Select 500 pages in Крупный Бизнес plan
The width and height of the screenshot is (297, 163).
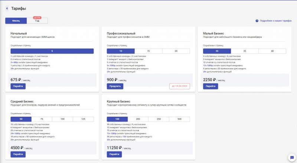(x=180, y=119)
